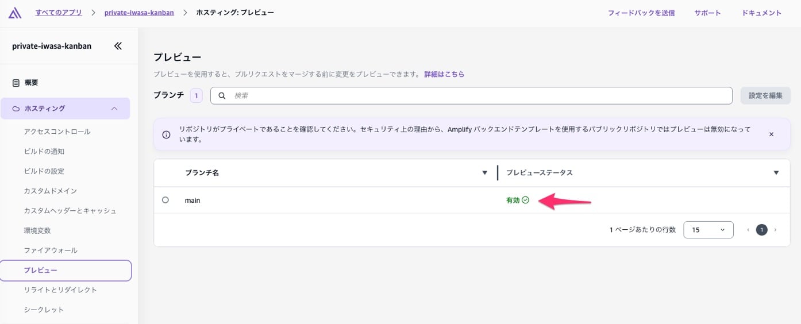Click the 有効 status text
The width and height of the screenshot is (801, 324).
coord(513,200)
